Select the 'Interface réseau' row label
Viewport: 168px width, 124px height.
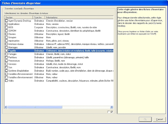click(16, 44)
